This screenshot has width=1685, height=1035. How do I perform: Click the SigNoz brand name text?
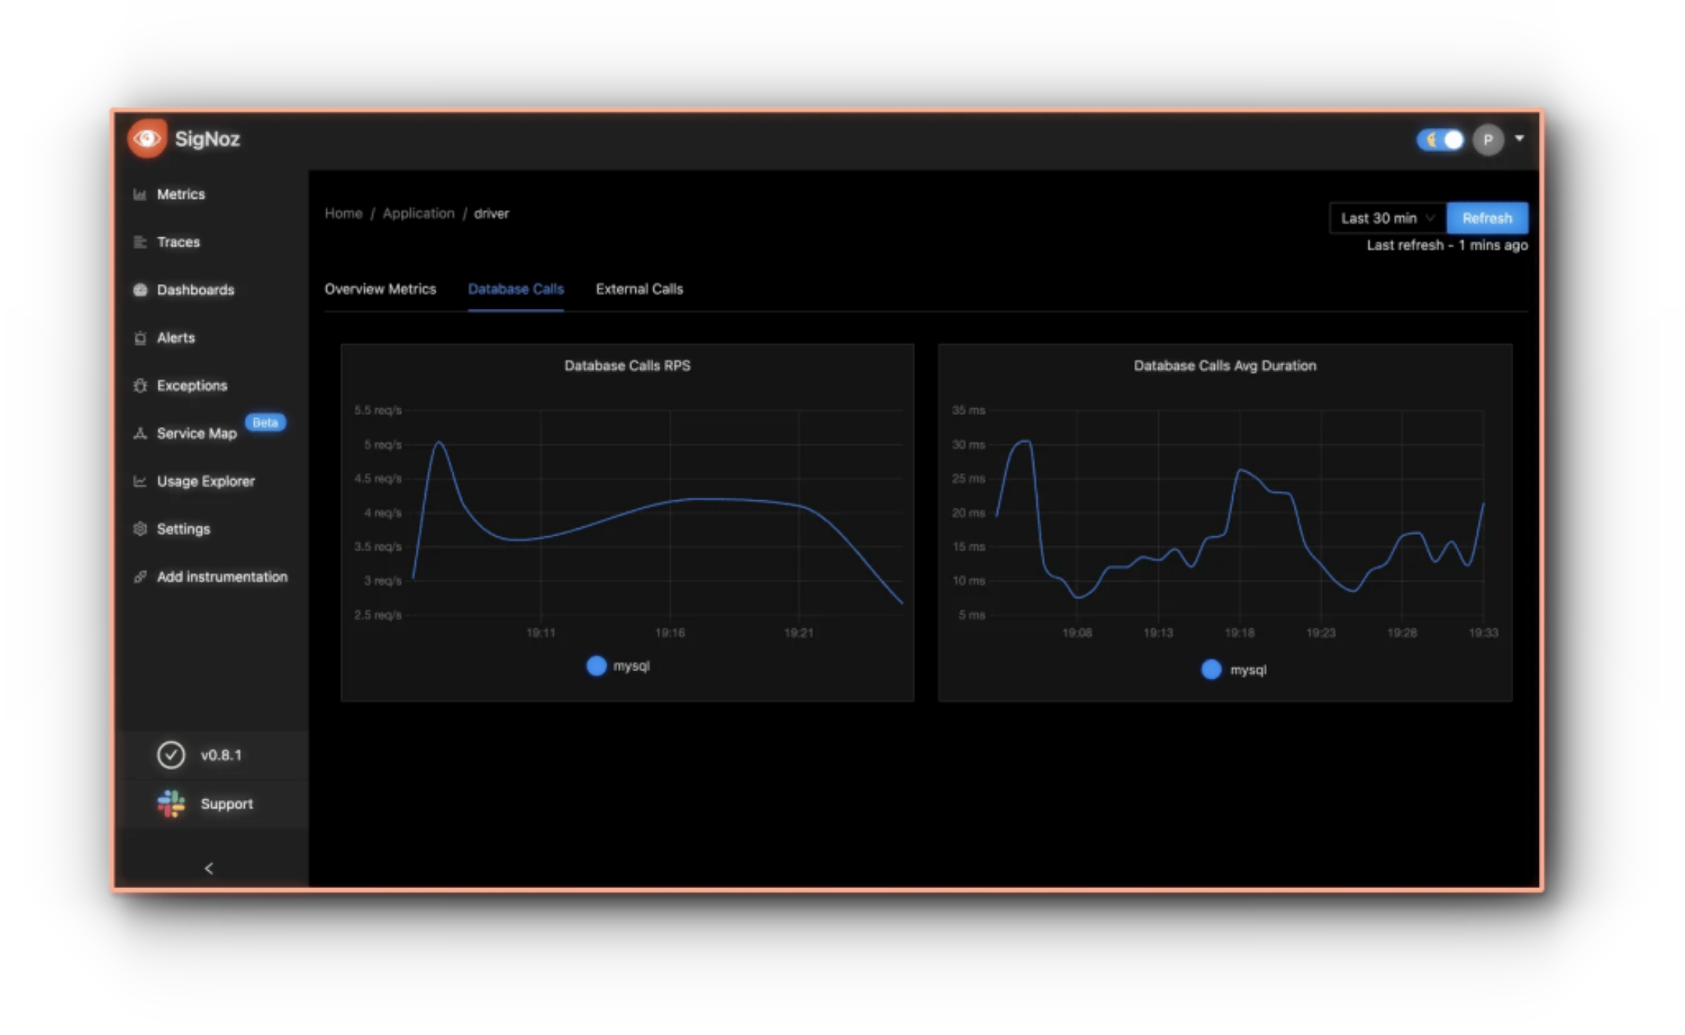207,139
